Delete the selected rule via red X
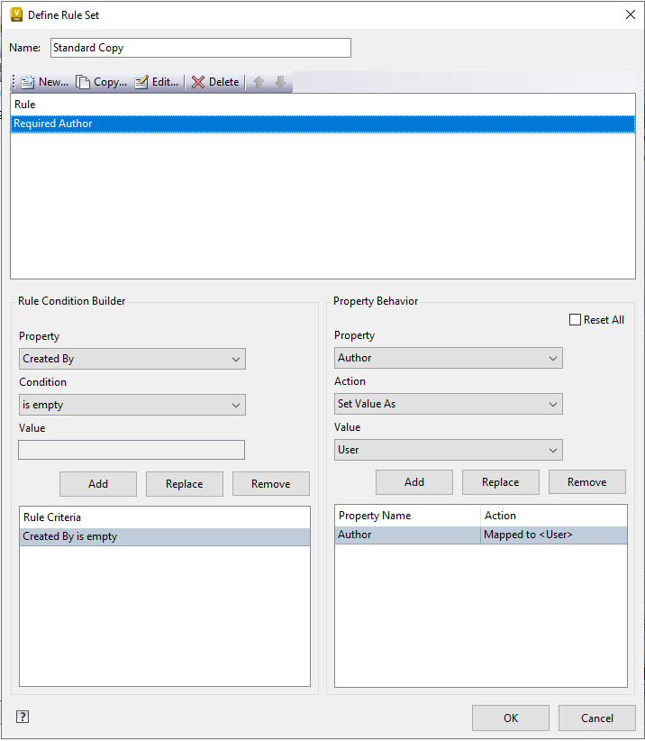645x741 pixels. pyautogui.click(x=215, y=82)
